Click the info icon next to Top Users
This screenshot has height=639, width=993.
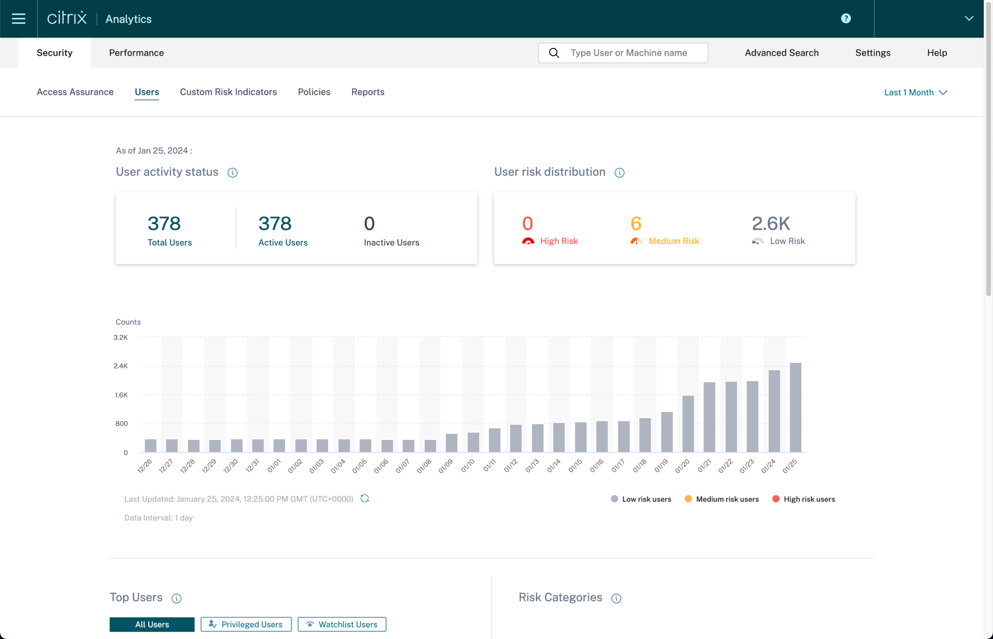tap(177, 598)
